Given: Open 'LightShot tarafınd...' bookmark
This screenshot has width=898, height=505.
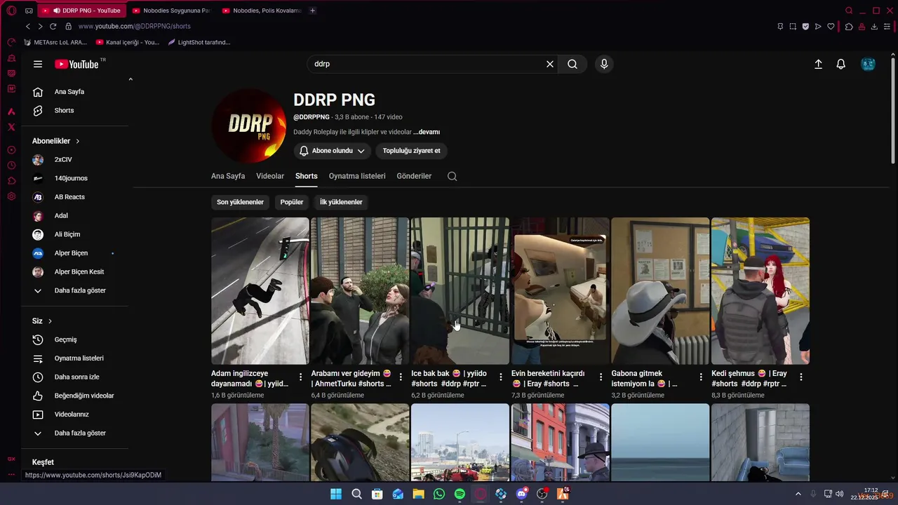Looking at the screenshot, I should [199, 42].
